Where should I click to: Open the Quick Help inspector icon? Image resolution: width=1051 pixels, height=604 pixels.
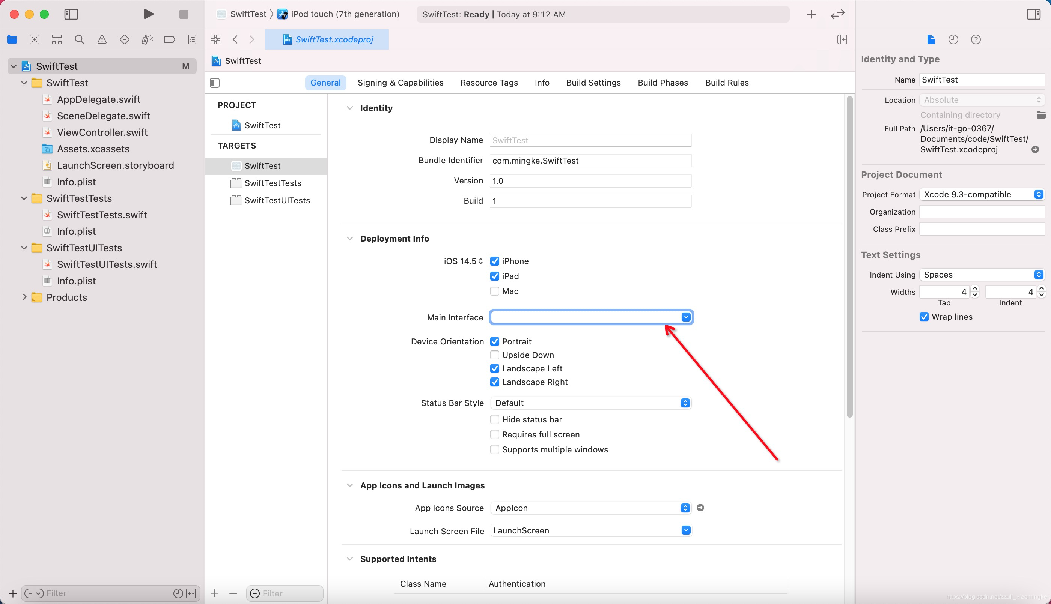[x=976, y=39]
